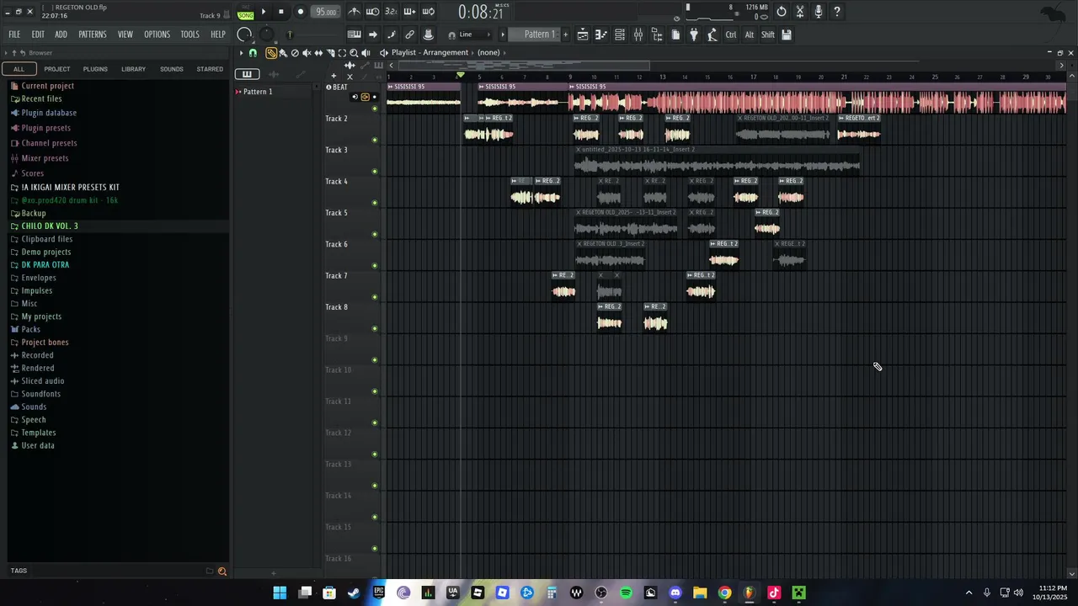1078x606 pixels.
Task: Click the link/chain icon in toolbar
Action: pyautogui.click(x=410, y=35)
